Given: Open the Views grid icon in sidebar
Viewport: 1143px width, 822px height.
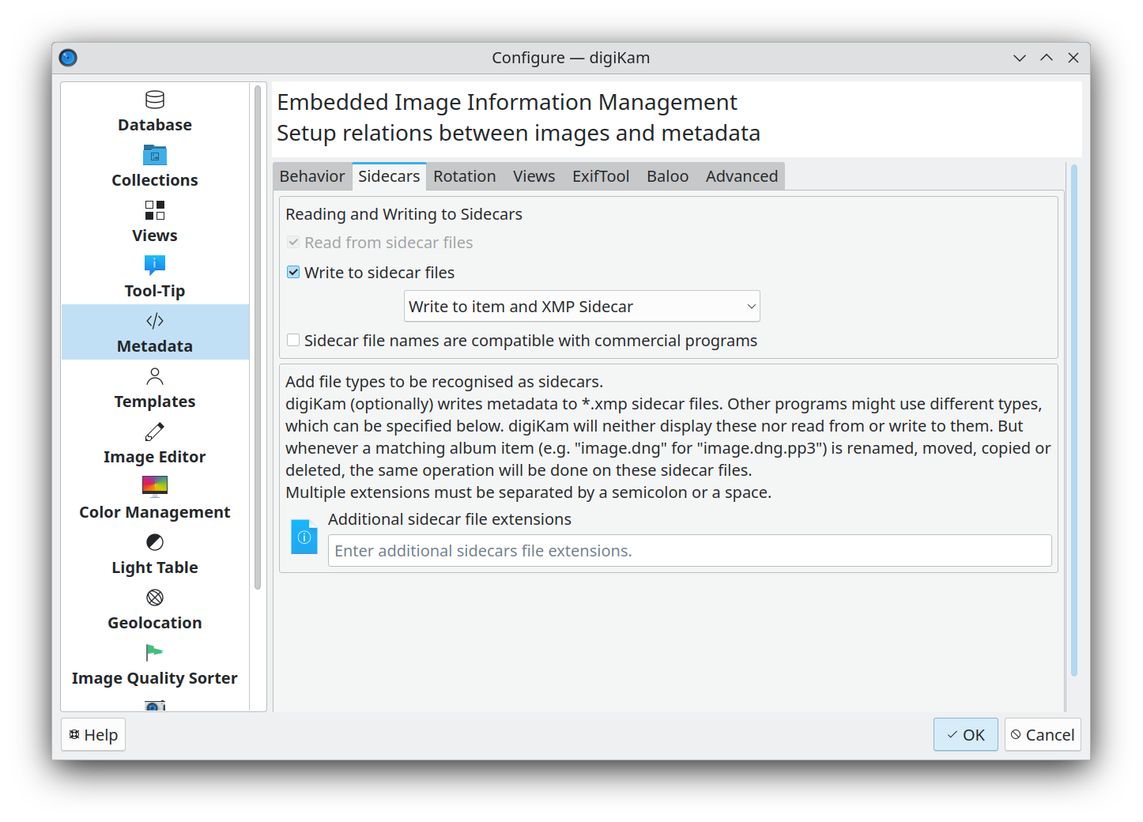Looking at the screenshot, I should pos(155,210).
